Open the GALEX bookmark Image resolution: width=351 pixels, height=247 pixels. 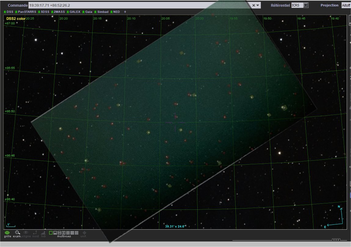point(73,12)
